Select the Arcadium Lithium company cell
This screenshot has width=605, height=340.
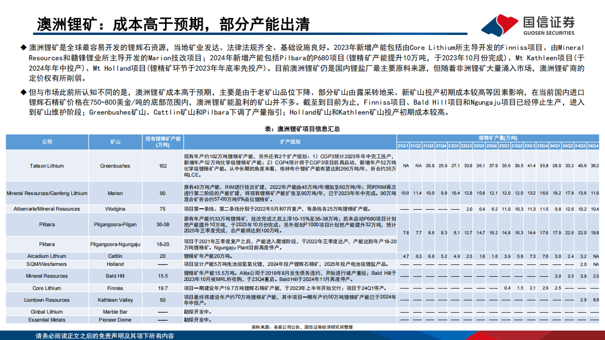47,256
